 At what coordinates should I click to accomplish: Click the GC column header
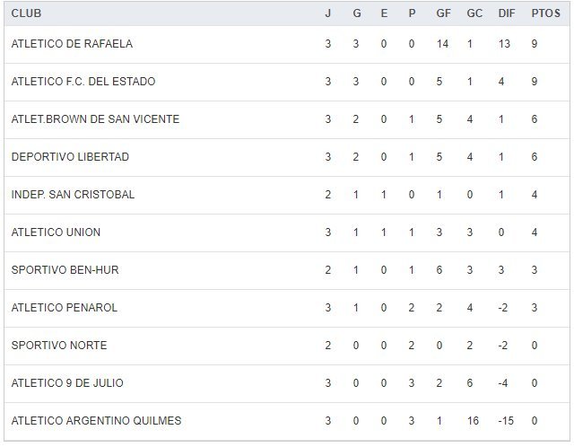pyautogui.click(x=474, y=13)
